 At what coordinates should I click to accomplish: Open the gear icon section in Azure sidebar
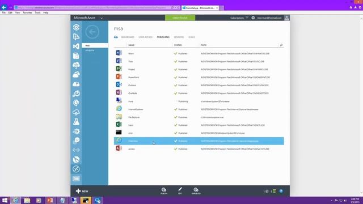(76, 131)
